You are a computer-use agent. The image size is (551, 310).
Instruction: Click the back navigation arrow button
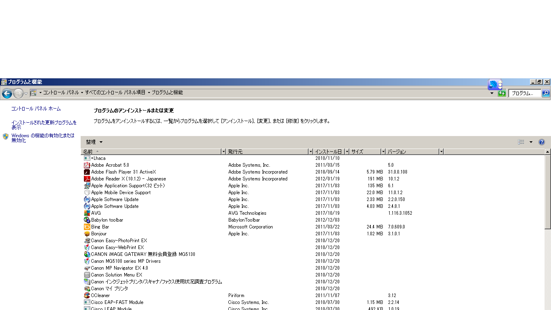(7, 94)
